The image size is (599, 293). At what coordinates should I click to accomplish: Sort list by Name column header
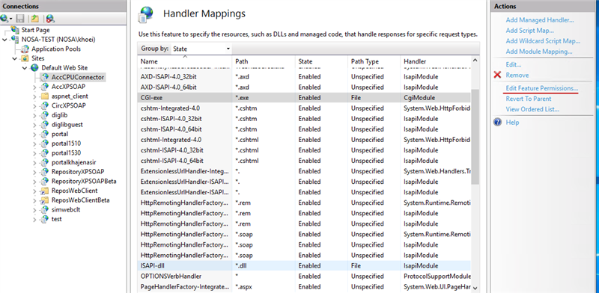149,61
